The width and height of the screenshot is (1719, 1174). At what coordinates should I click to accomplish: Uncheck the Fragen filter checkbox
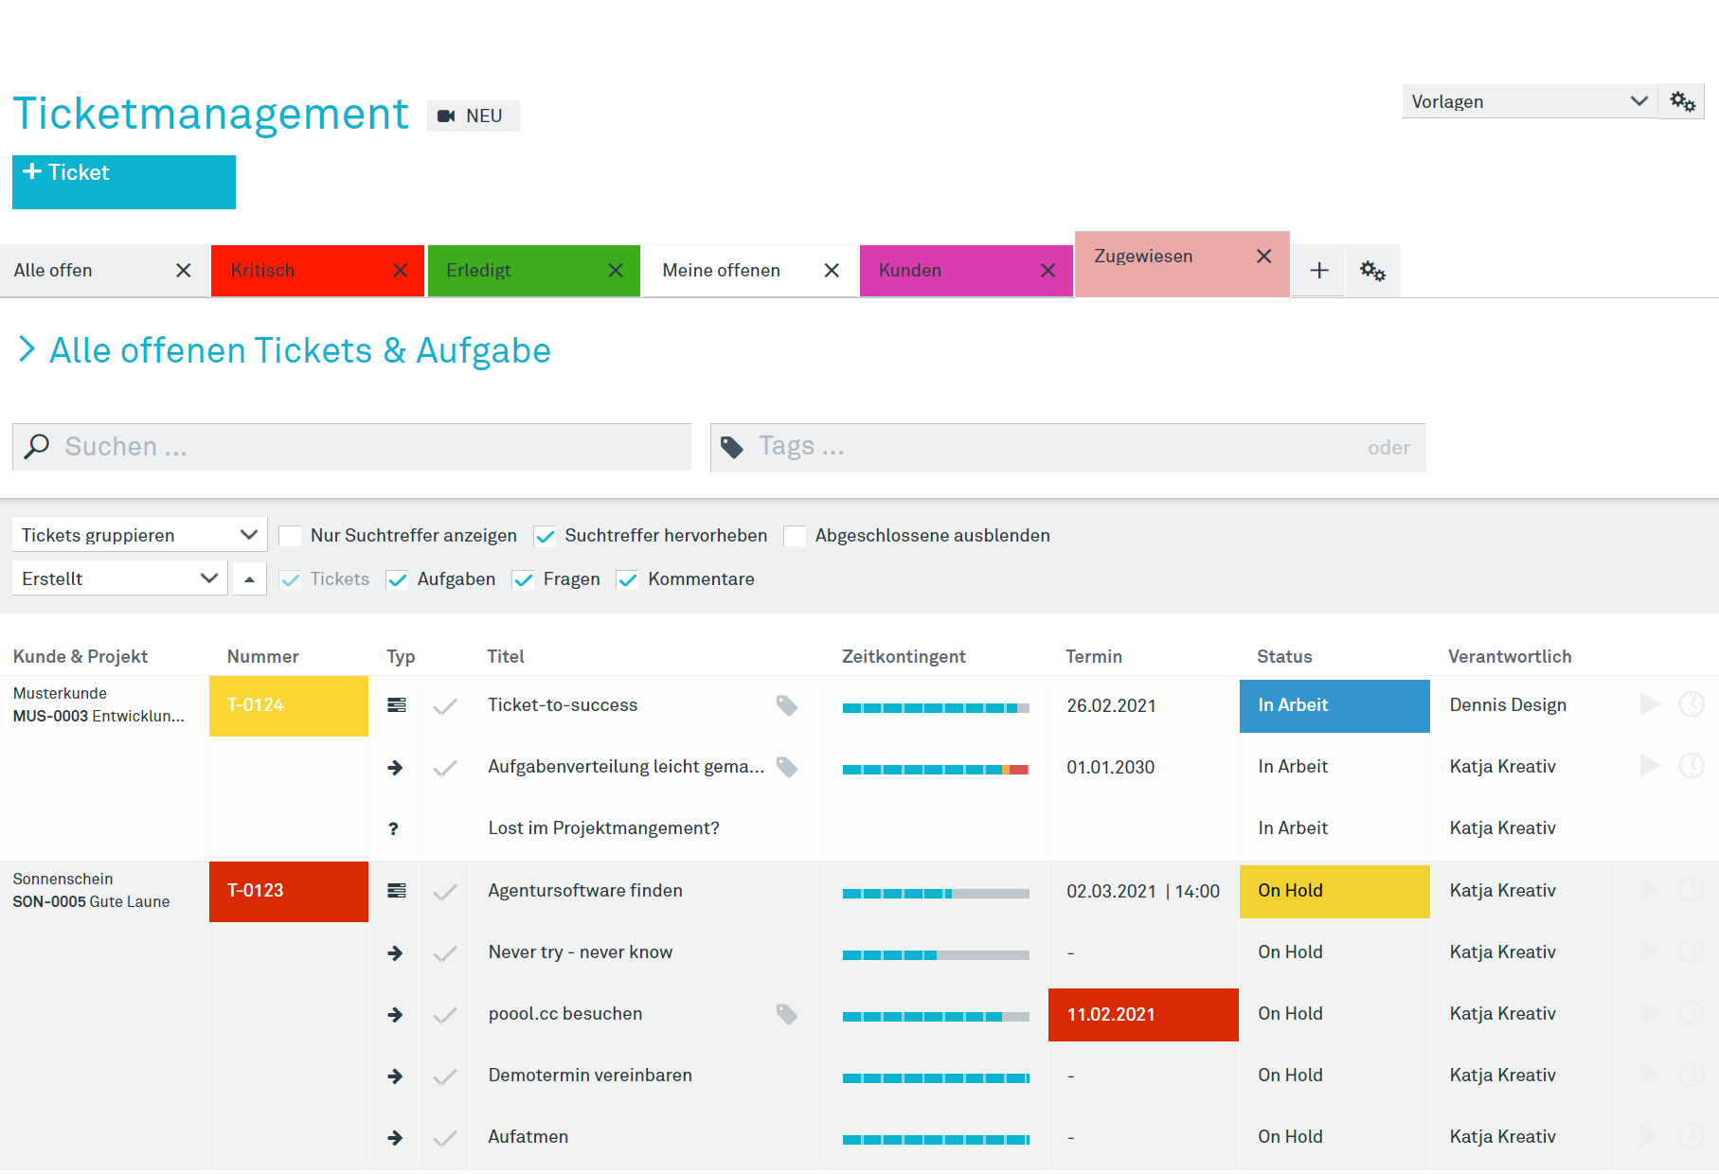click(x=523, y=579)
